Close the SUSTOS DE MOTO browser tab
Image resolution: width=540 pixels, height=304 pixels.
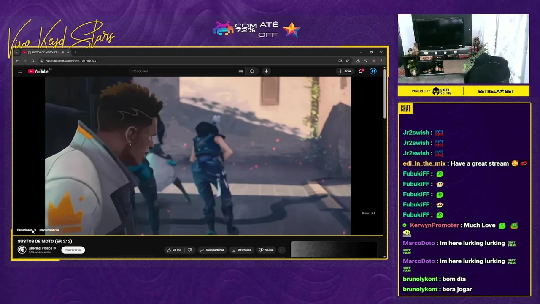point(67,52)
